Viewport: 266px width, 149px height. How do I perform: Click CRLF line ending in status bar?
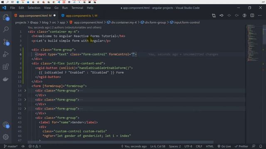pos(199,146)
